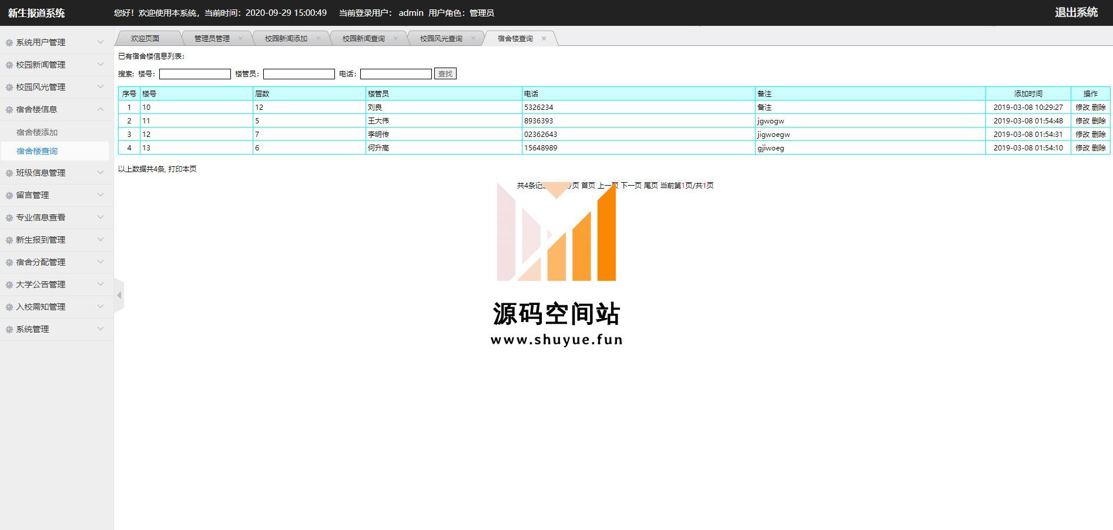Click 修改 for 何升高 row

(x=1082, y=147)
